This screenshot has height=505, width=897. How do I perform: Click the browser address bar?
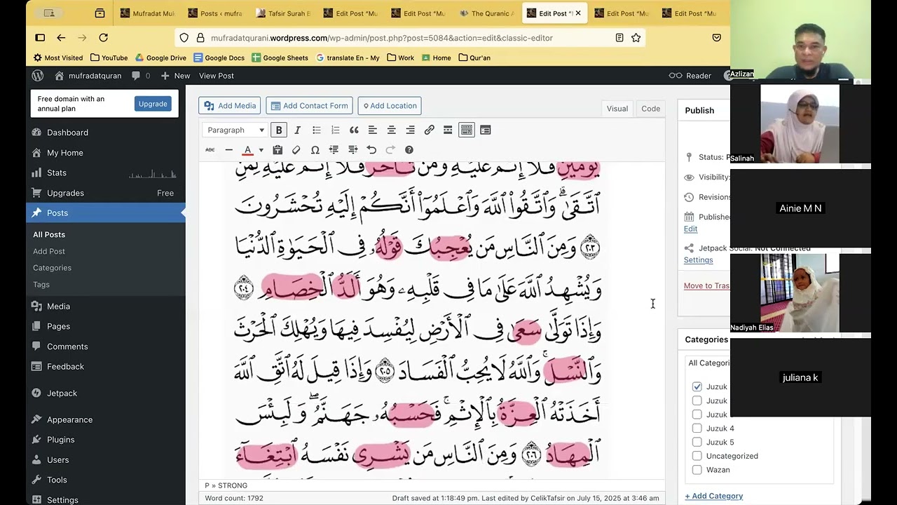410,38
